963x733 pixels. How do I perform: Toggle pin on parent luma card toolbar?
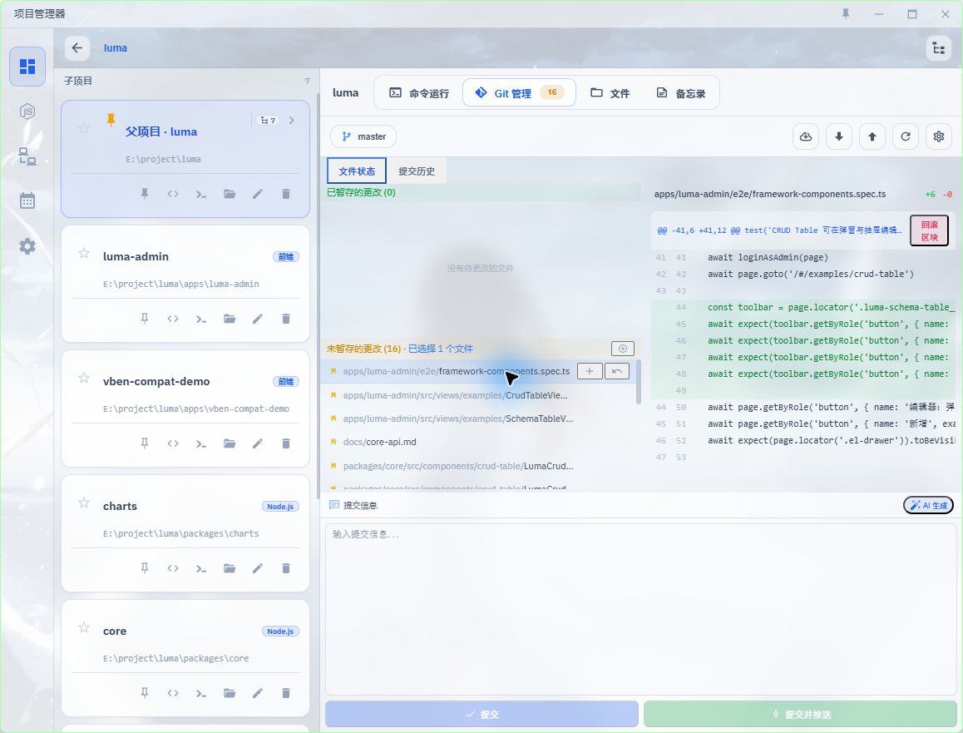(x=145, y=194)
